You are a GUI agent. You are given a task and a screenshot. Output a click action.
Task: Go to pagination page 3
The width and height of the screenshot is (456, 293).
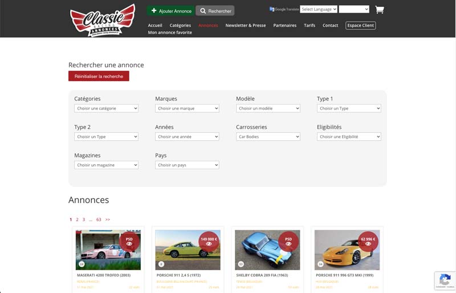83,219
